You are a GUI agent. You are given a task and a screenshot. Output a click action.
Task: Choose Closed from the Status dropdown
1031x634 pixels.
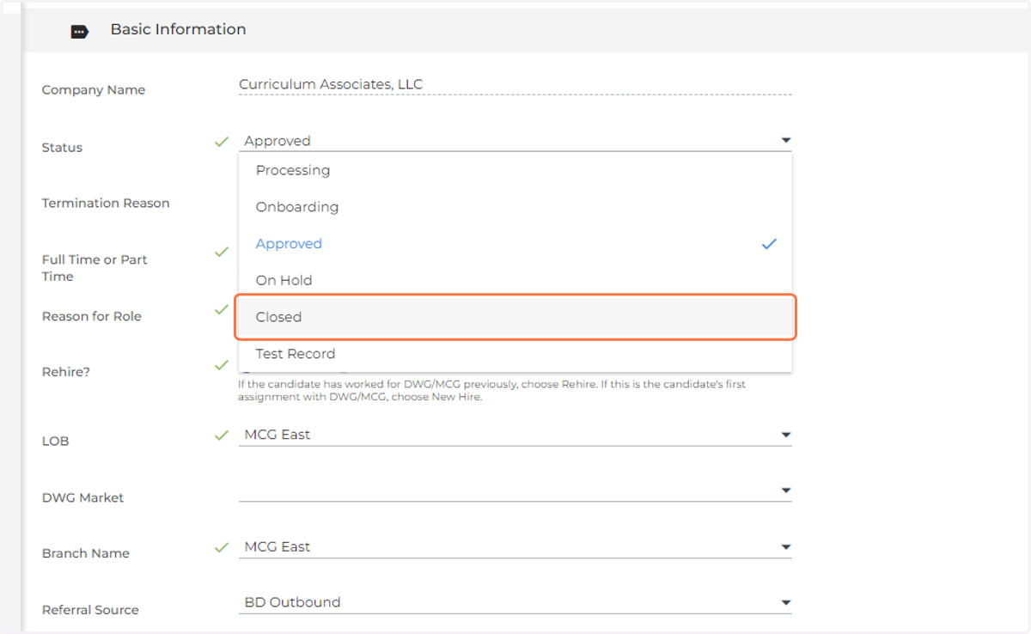coord(515,317)
